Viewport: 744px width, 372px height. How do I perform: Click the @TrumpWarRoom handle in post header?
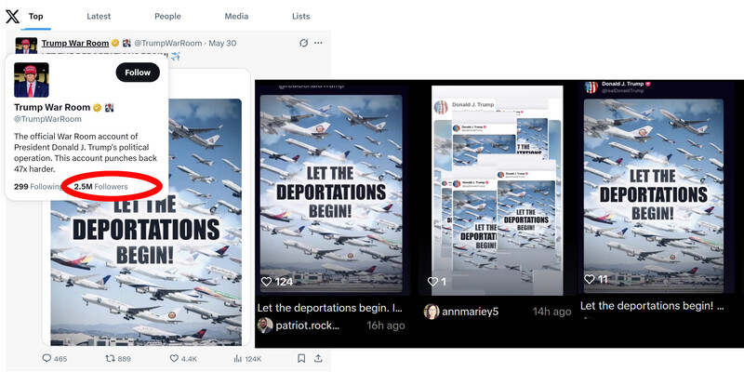(x=168, y=43)
